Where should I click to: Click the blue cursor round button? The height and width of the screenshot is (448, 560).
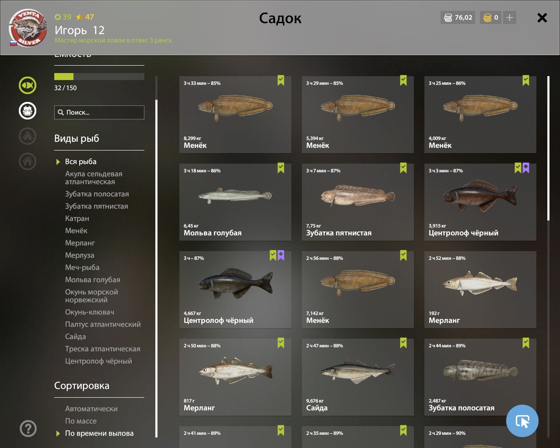pyautogui.click(x=522, y=421)
